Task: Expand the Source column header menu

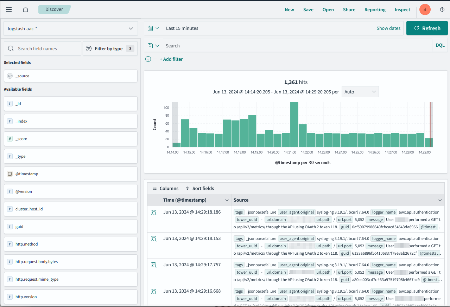Action: pyautogui.click(x=440, y=200)
